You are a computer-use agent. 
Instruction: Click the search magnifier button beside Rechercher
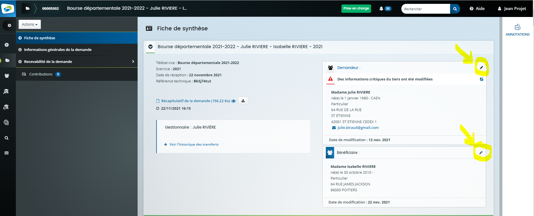(x=455, y=9)
